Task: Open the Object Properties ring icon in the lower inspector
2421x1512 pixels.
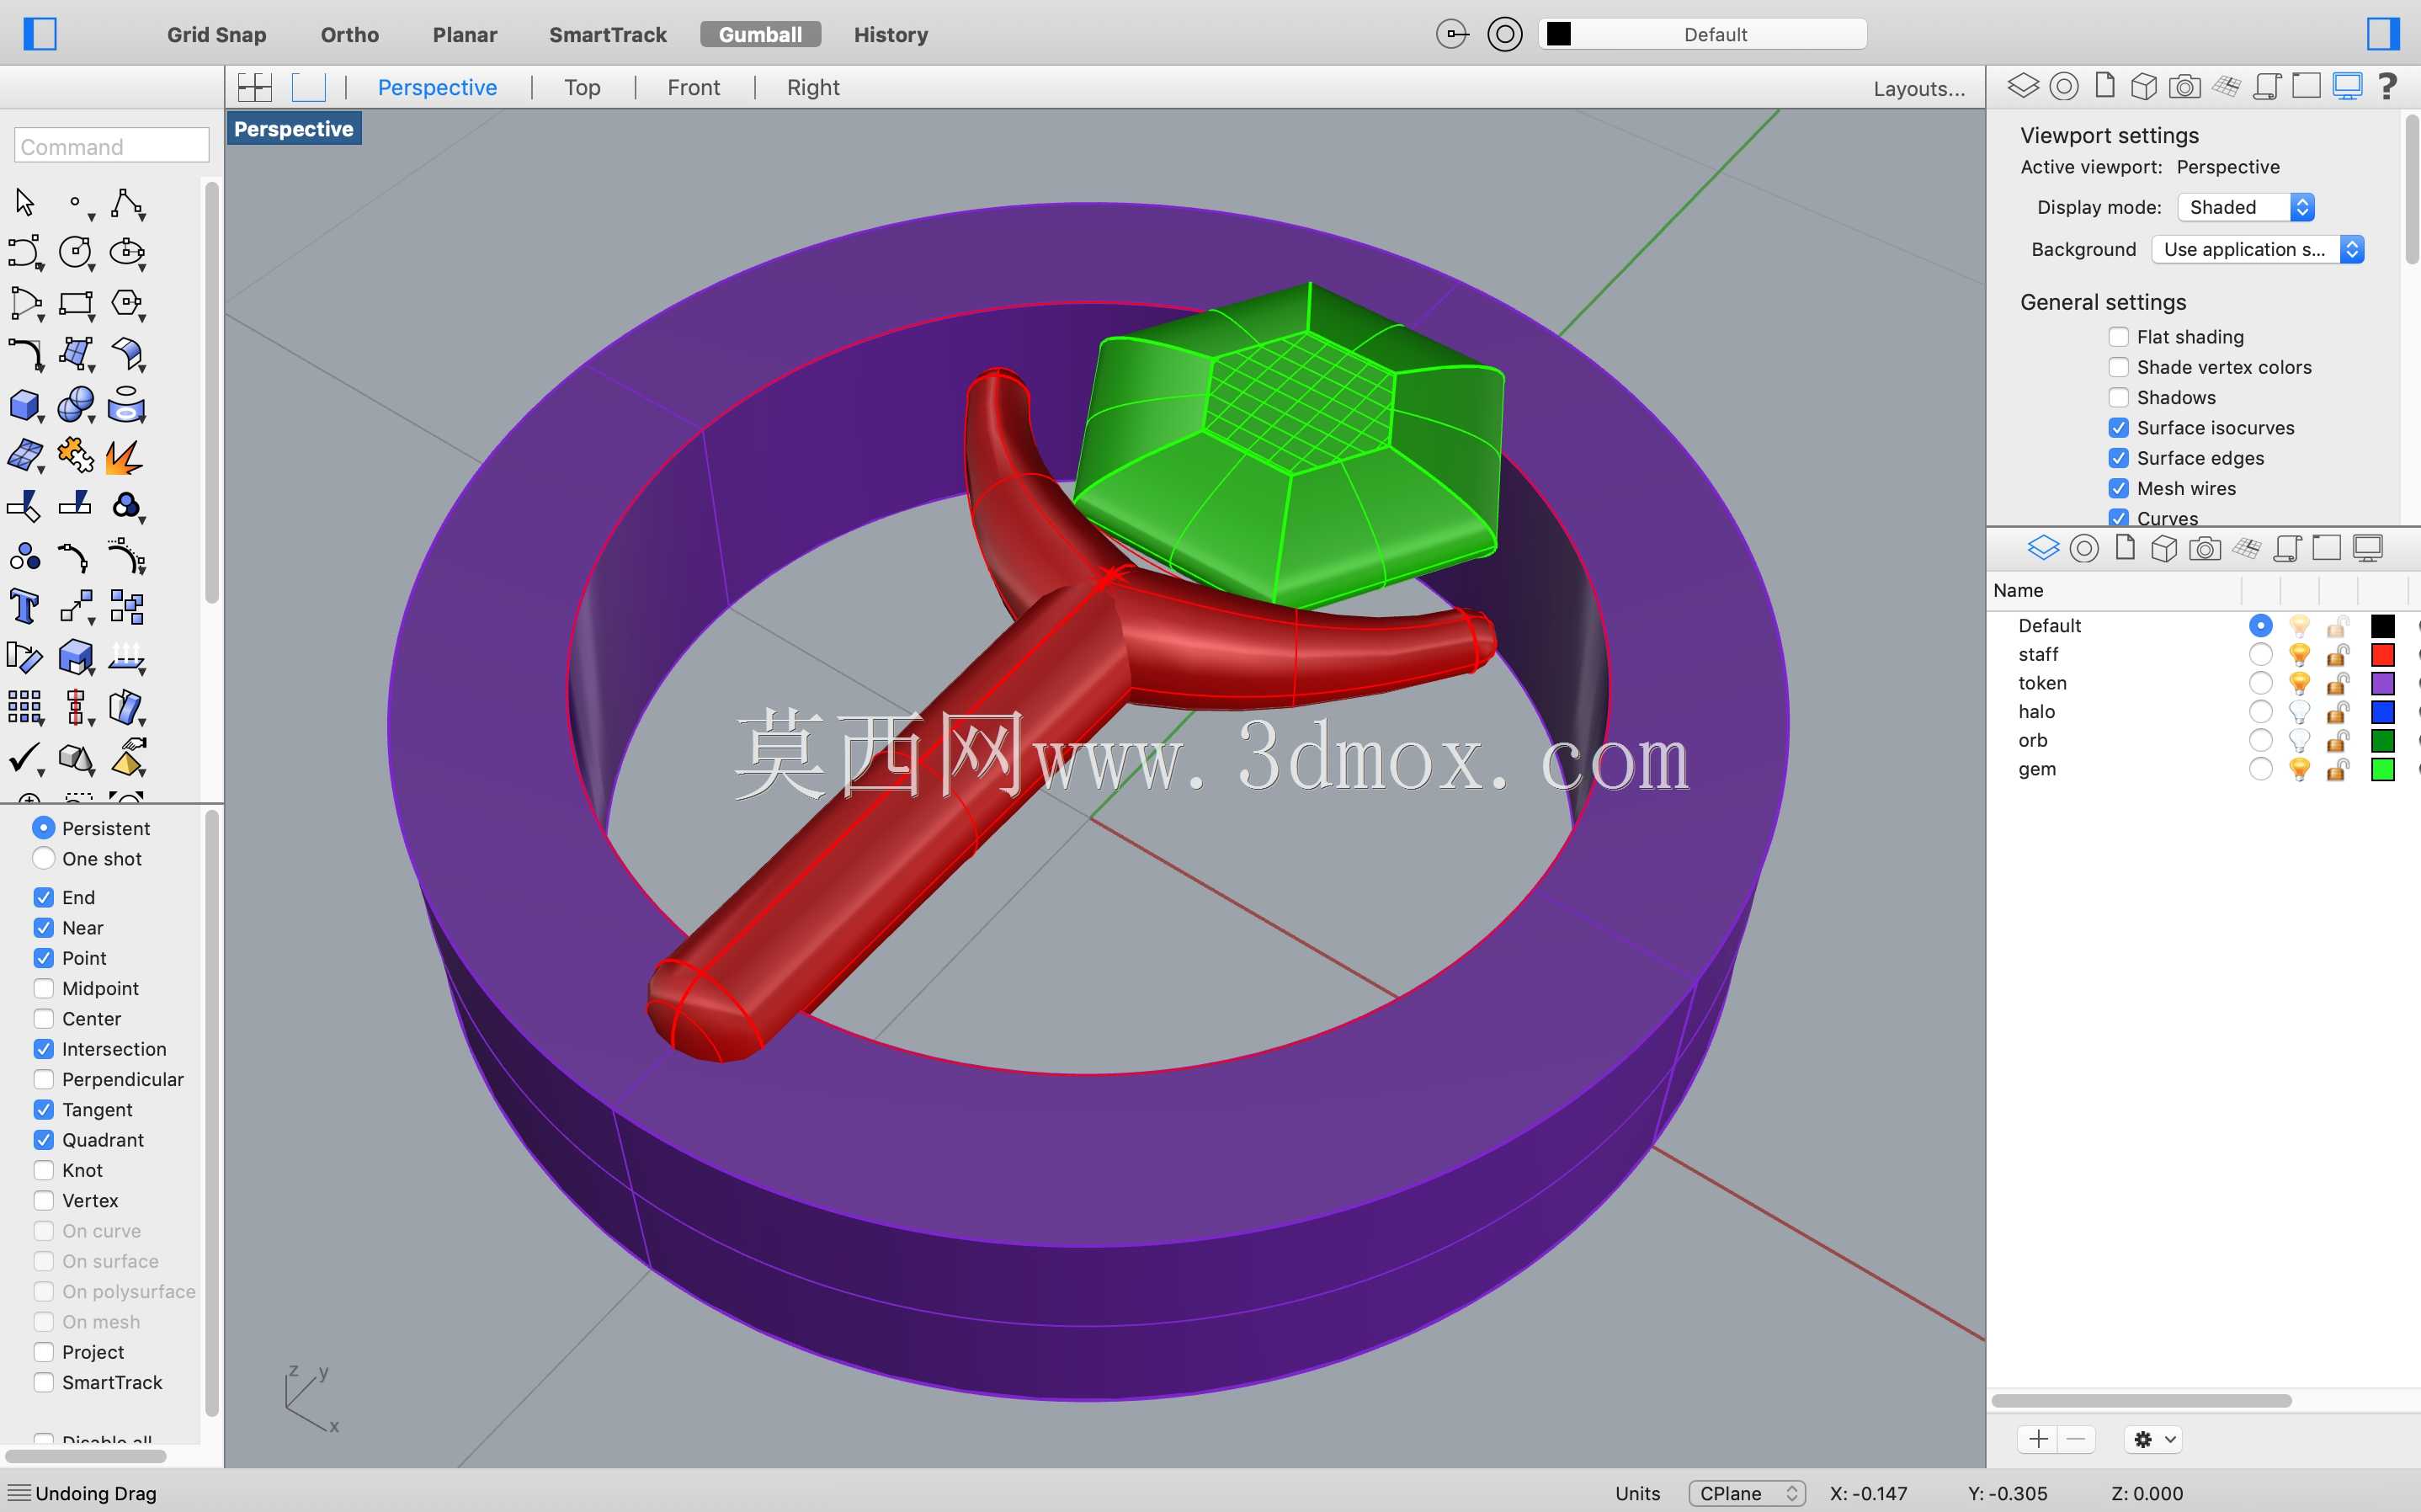Action: 2084,548
